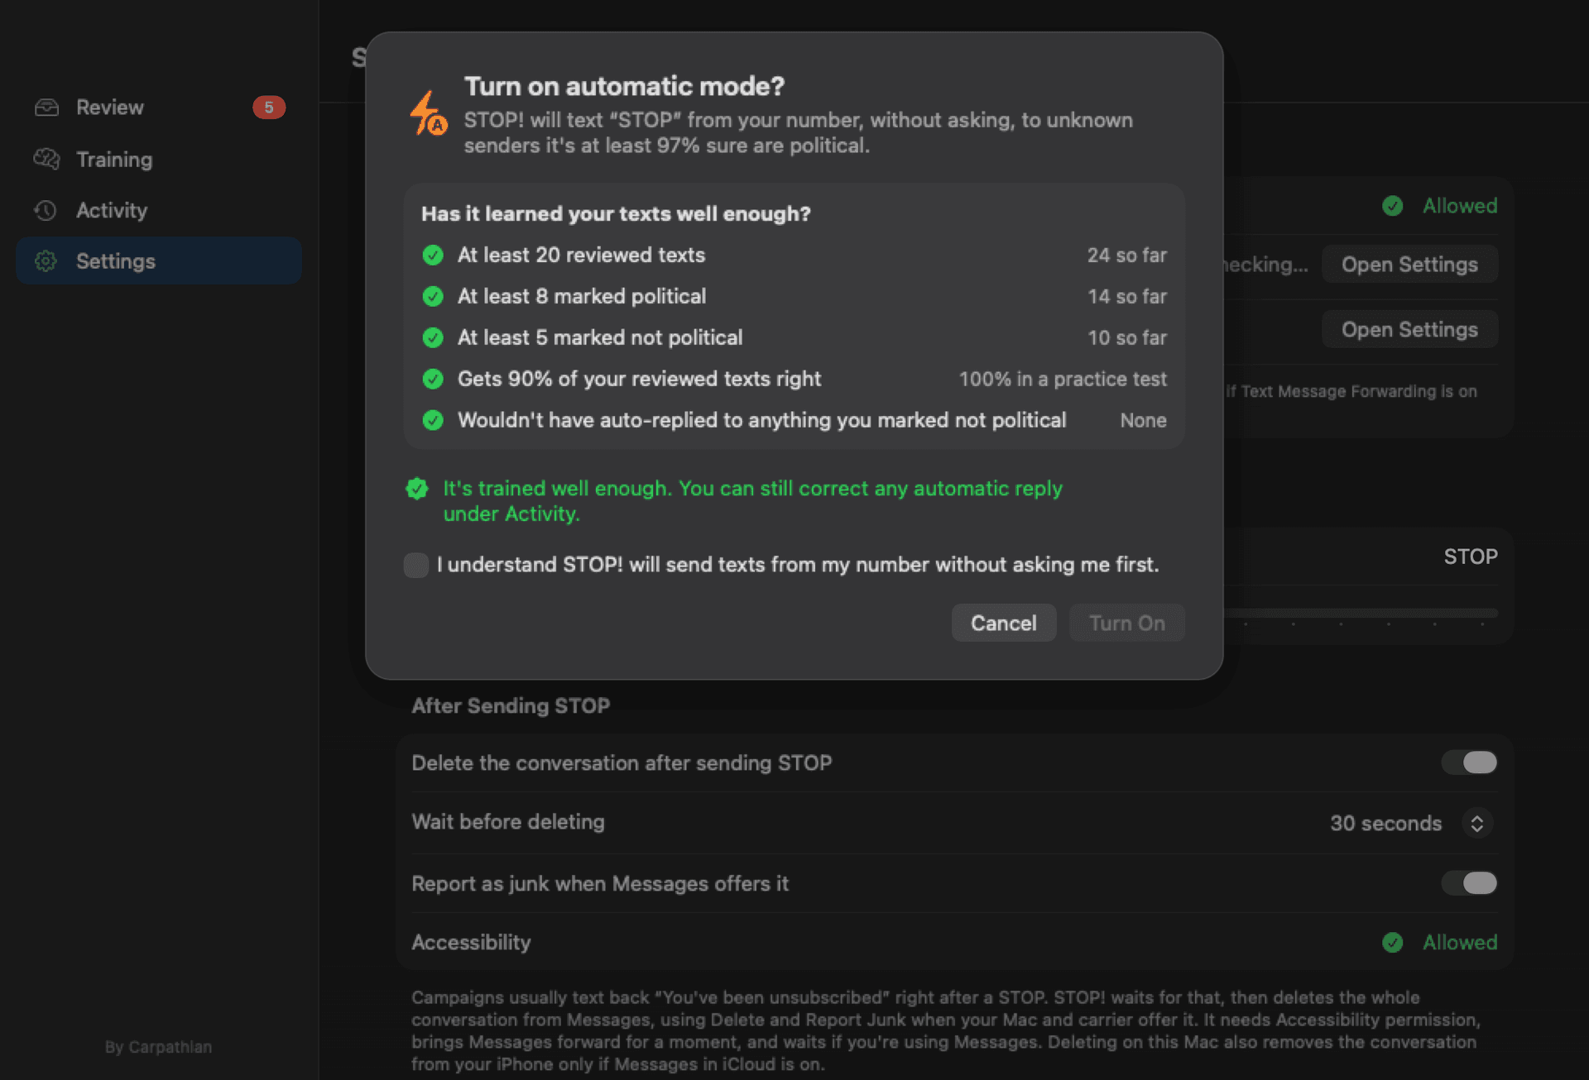Click the Review inbox tray icon
Viewport: 1589px width, 1080px height.
click(x=46, y=107)
